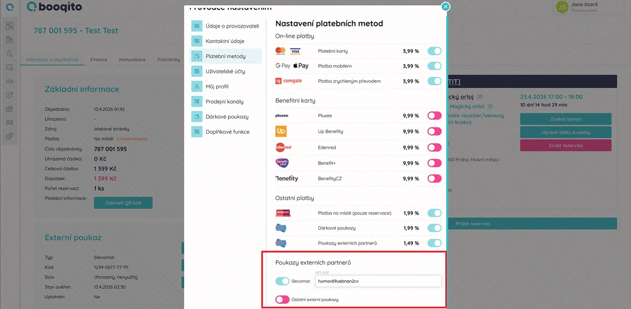Click the Dárkové poukazy menu icon

pyautogui.click(x=197, y=117)
